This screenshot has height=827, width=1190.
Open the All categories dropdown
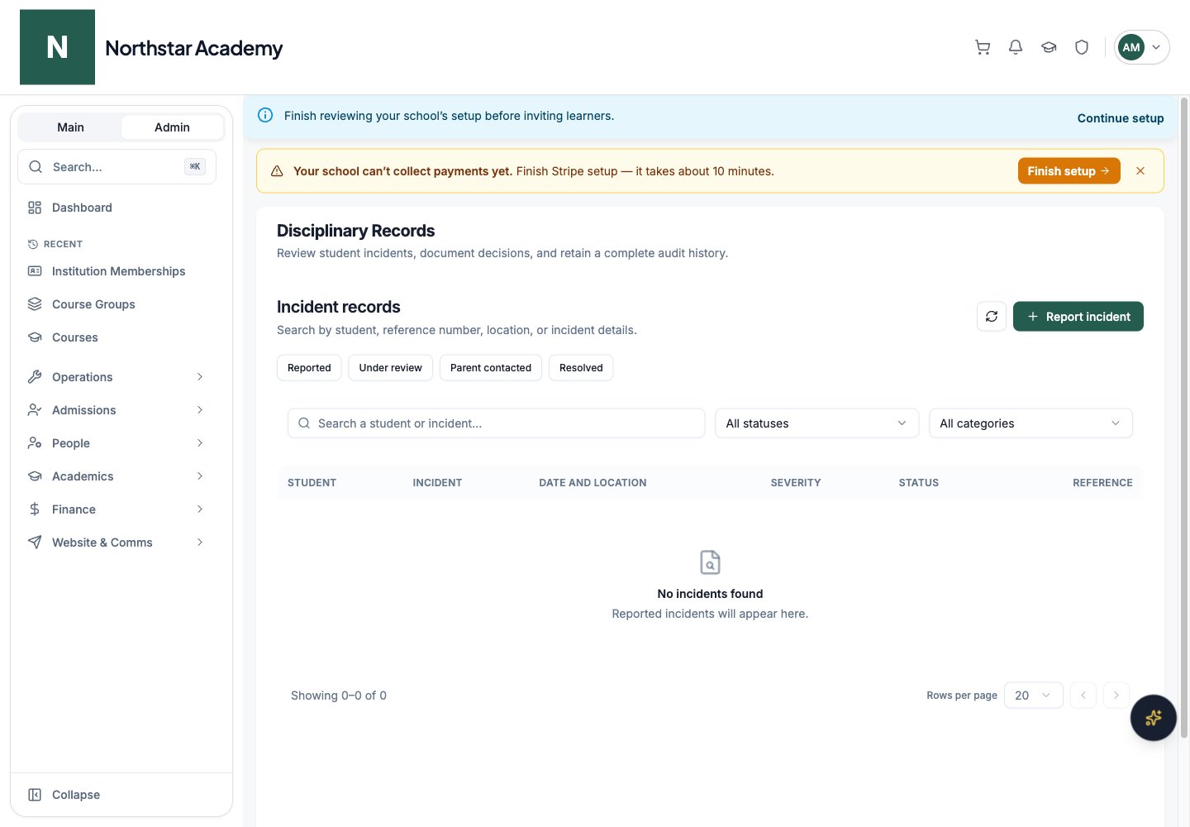tap(1031, 423)
